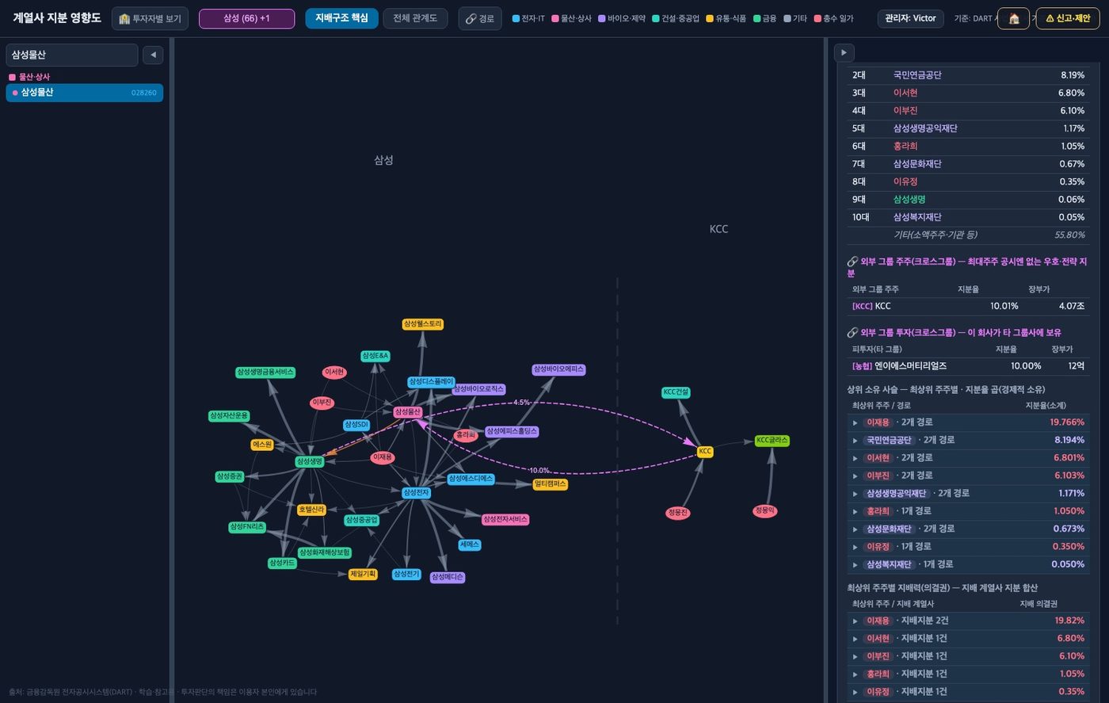Toggle the 금융 legend filter
Image resolution: width=1109 pixels, height=703 pixels.
click(765, 18)
